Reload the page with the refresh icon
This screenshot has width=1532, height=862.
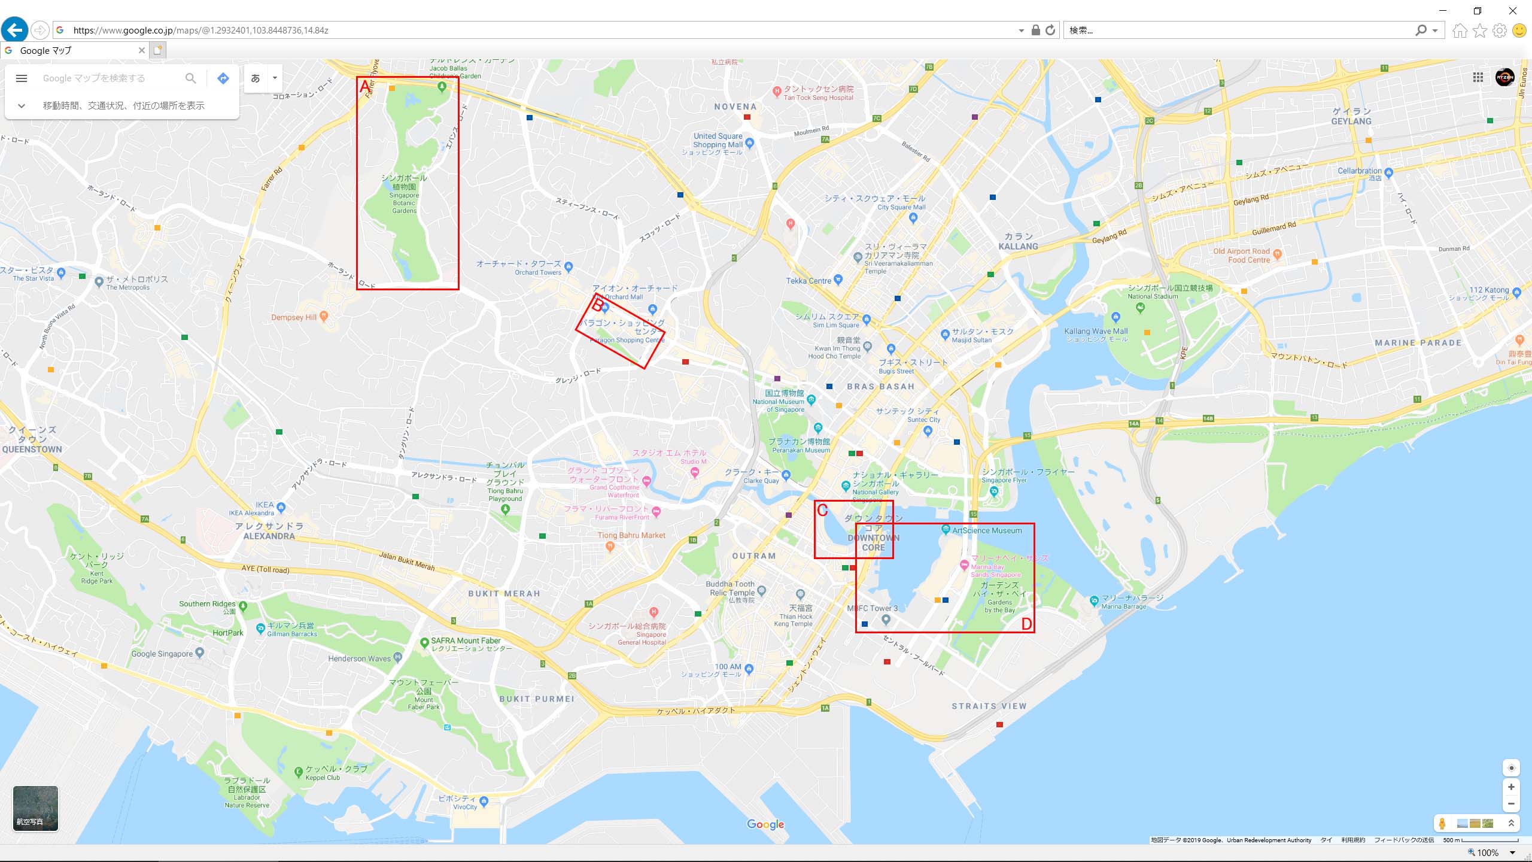tap(1050, 30)
